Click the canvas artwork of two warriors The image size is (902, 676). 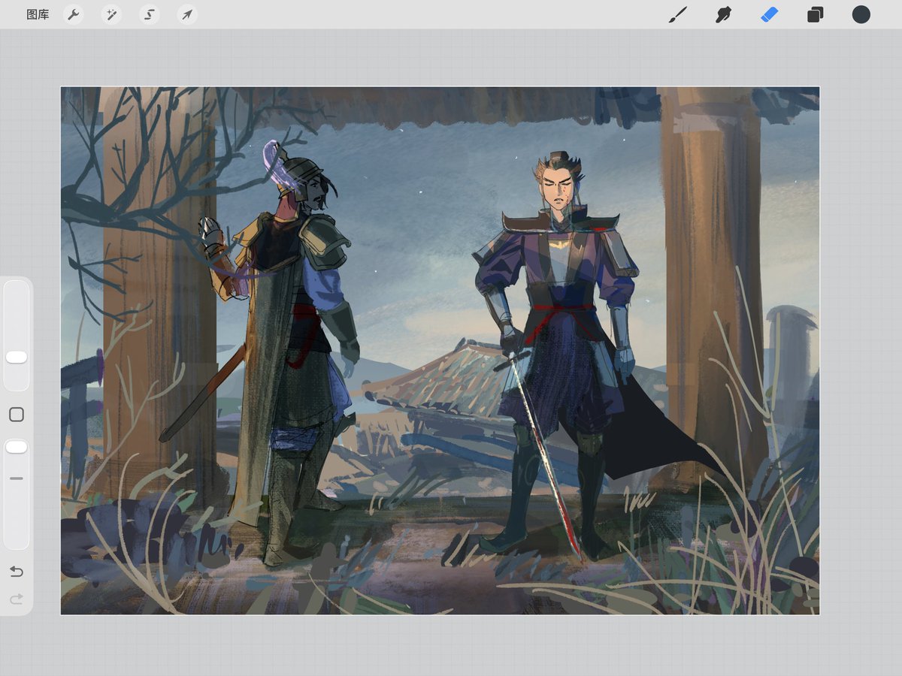click(x=440, y=351)
